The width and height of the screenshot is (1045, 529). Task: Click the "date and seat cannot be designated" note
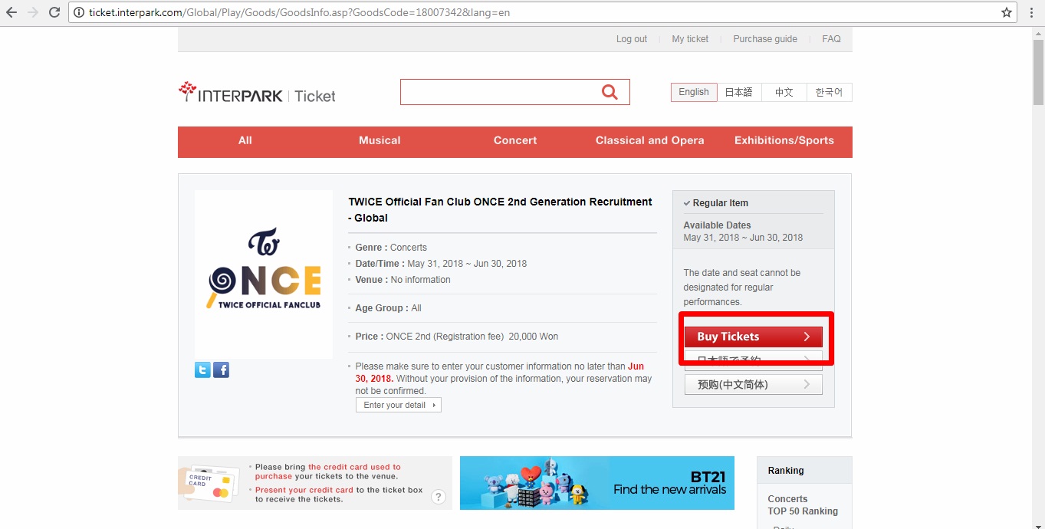click(742, 287)
